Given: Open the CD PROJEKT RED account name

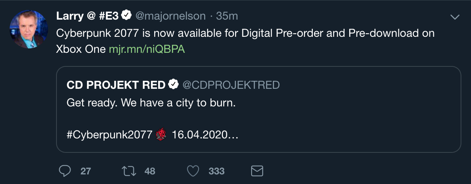Looking at the screenshot, I should pyautogui.click(x=116, y=85).
